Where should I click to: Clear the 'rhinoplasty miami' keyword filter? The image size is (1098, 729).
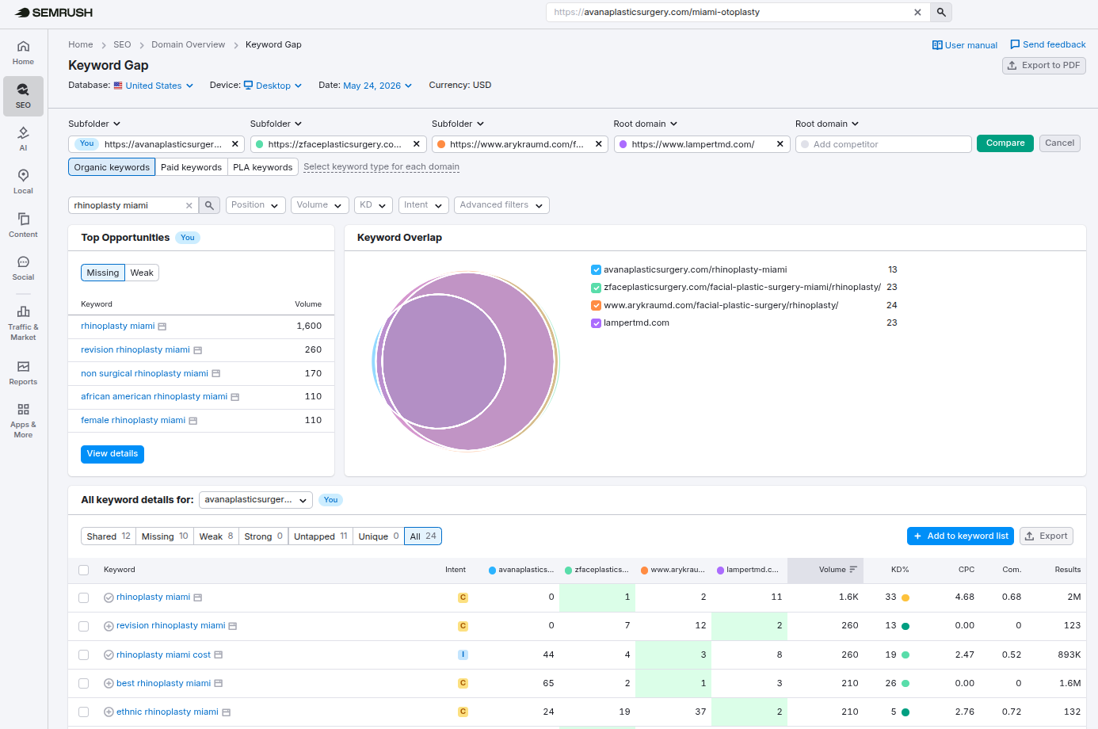189,205
